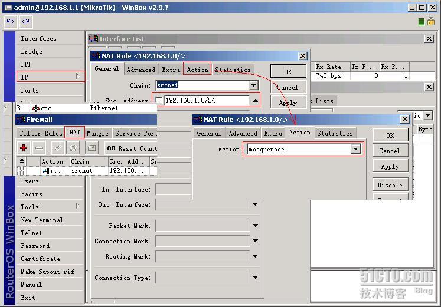Image resolution: width=441 pixels, height=307 pixels.
Task: Click the Src. Address field 192.168.1.0/24
Action: 207,100
